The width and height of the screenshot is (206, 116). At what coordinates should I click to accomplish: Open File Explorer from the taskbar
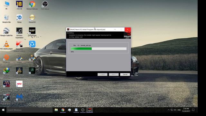(56, 110)
